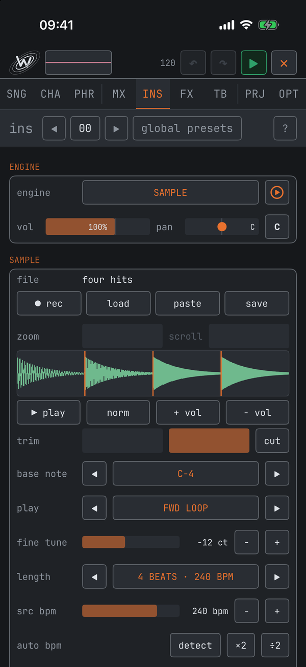This screenshot has height=667, width=306.
Task: Click the cut button
Action: [x=272, y=440]
